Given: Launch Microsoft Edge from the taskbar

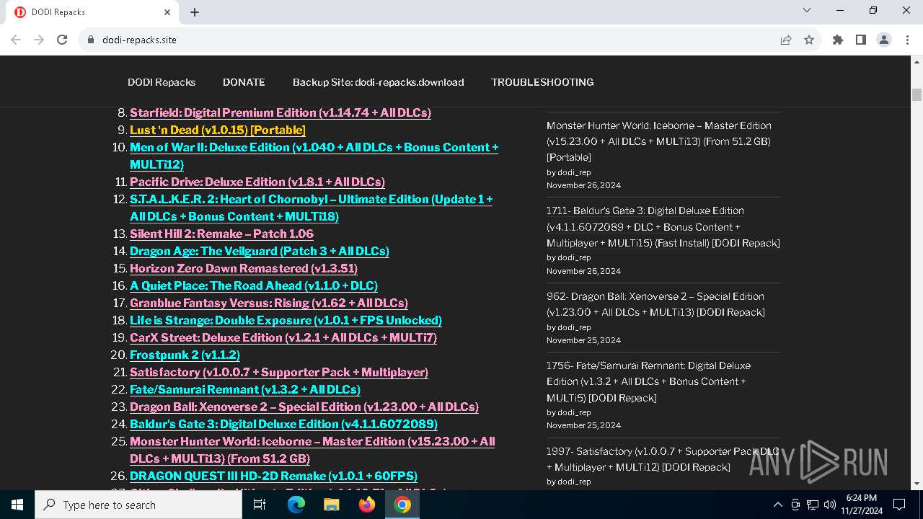Looking at the screenshot, I should tap(296, 505).
